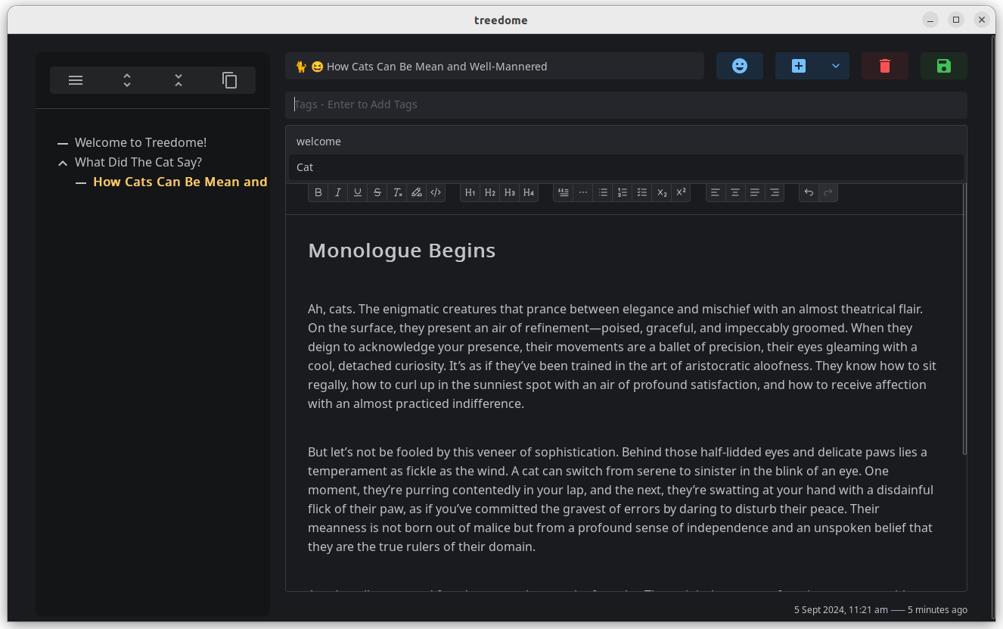Screen dimensions: 1003x629
Task: Open the emoji picker beside the title
Action: 739,66
